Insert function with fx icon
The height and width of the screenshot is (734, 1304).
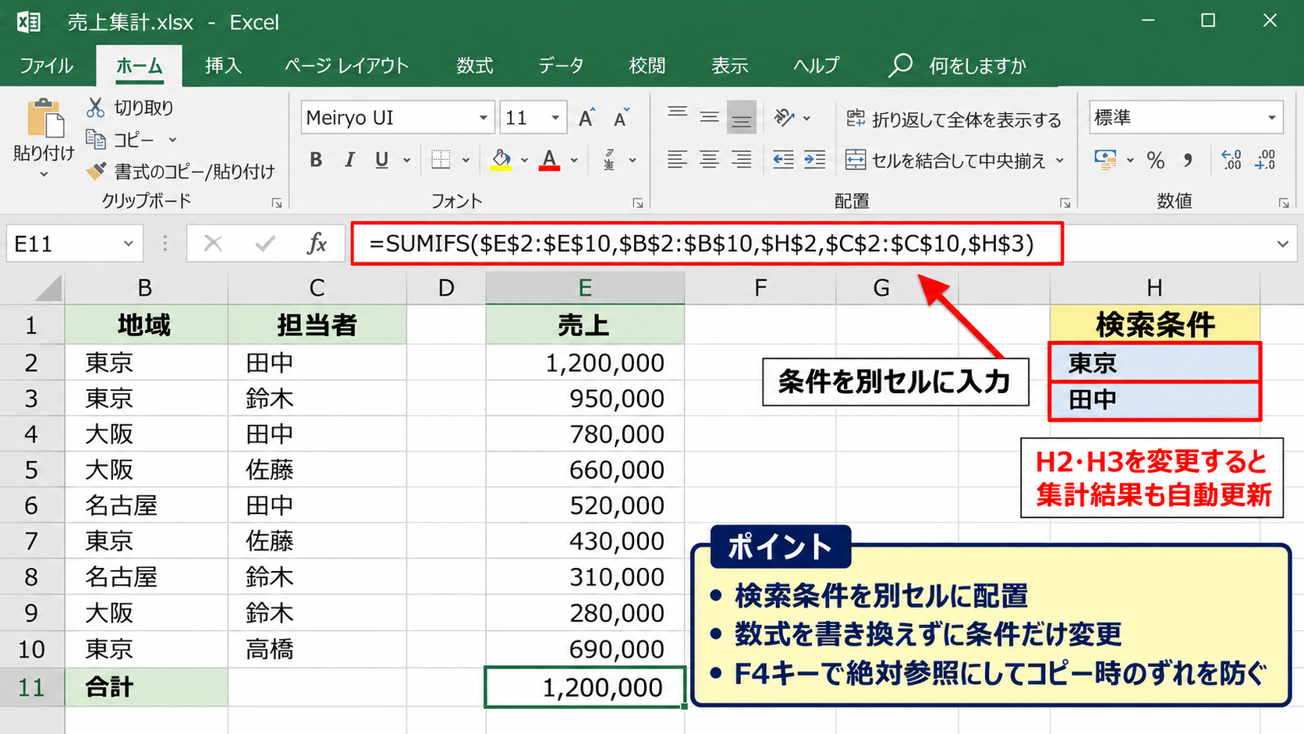(x=317, y=243)
